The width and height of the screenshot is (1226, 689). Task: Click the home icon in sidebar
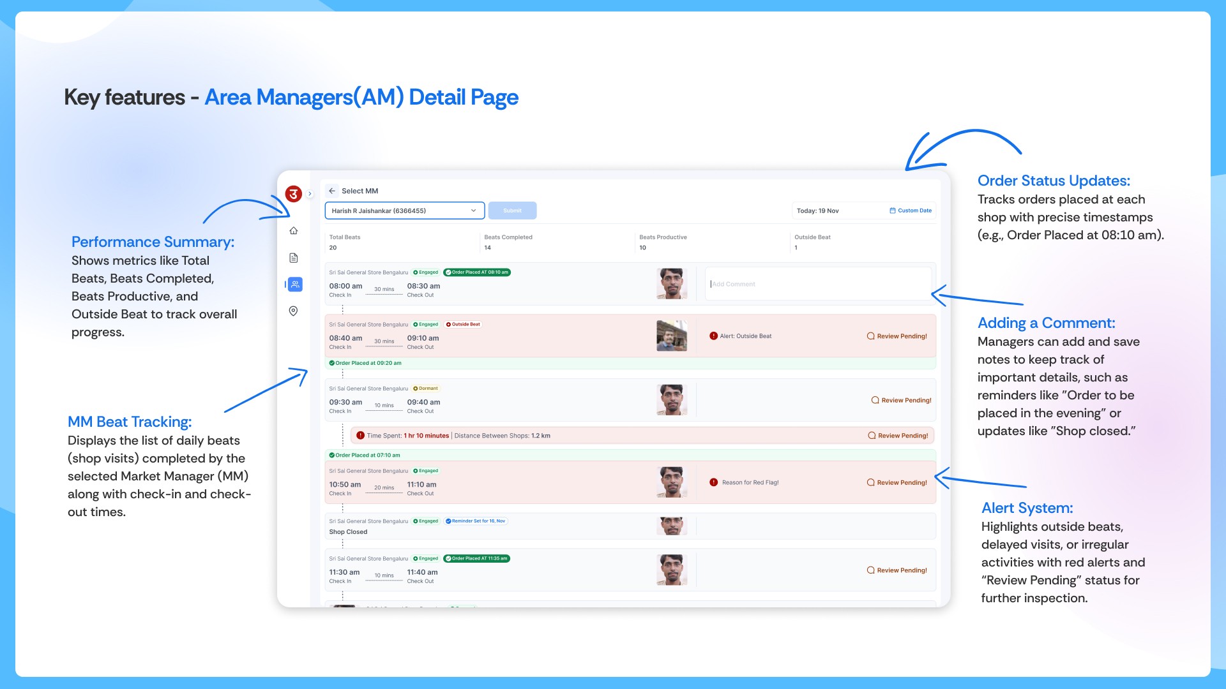point(294,231)
